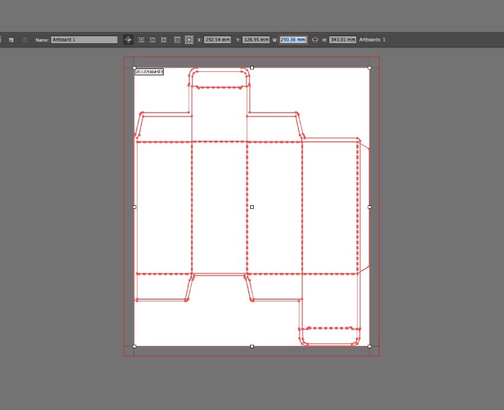Screen dimensions: 504x410
Task: Click the X position field
Action: [217, 40]
